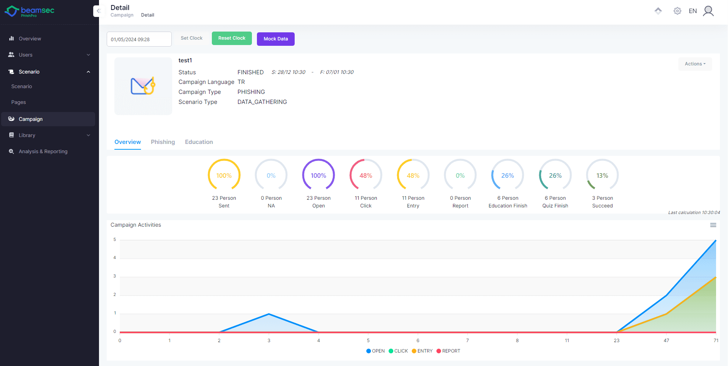Viewport: 728px width, 366px height.
Task: Select the Library icon in the sidebar
Action: pos(11,135)
